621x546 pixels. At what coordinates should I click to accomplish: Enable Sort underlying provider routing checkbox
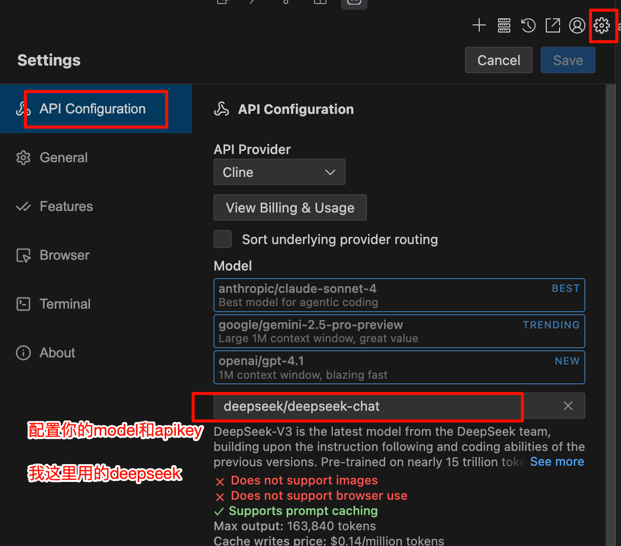[223, 239]
